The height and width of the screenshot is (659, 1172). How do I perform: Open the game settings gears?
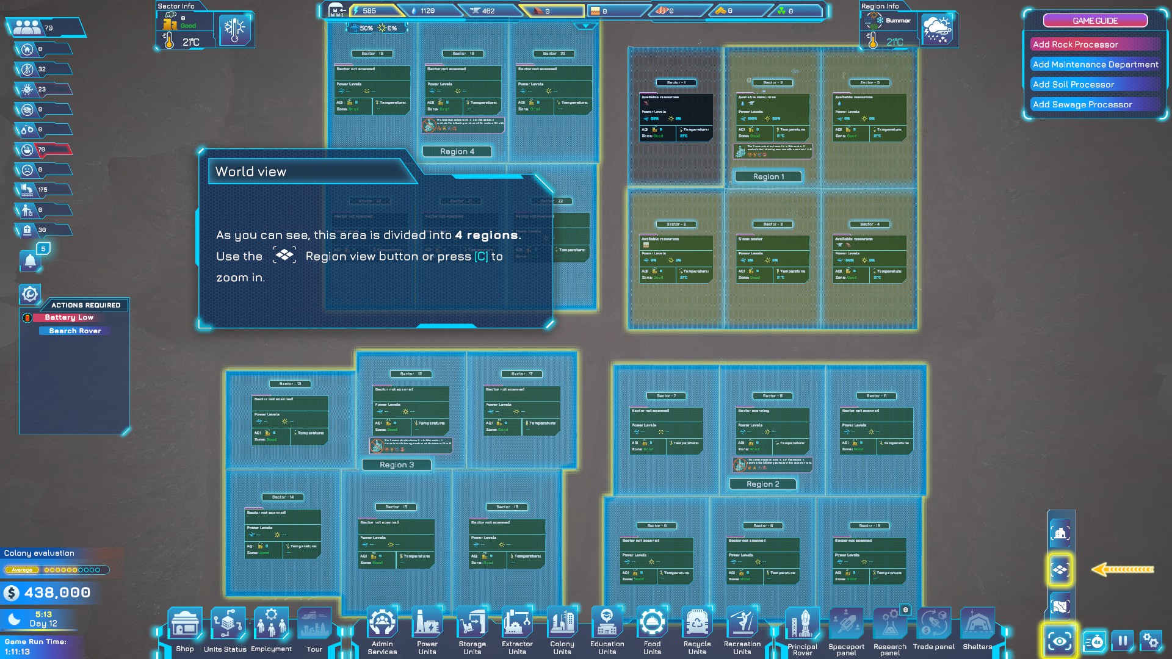coord(1151,641)
